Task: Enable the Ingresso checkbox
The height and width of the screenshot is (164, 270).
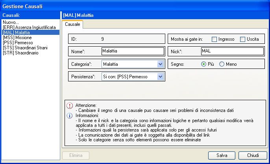Action: [x=215, y=39]
